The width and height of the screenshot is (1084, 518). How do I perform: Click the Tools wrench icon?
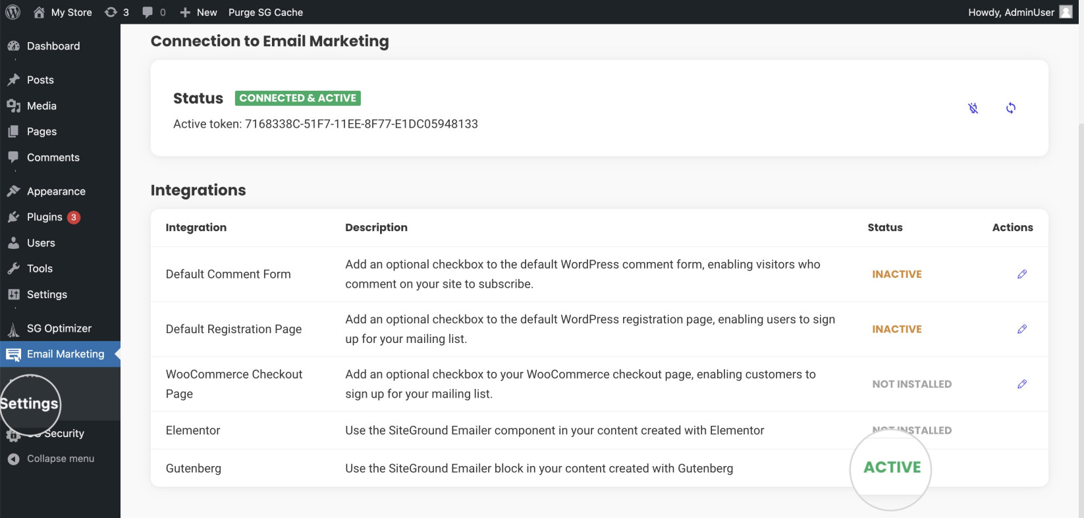tap(13, 269)
